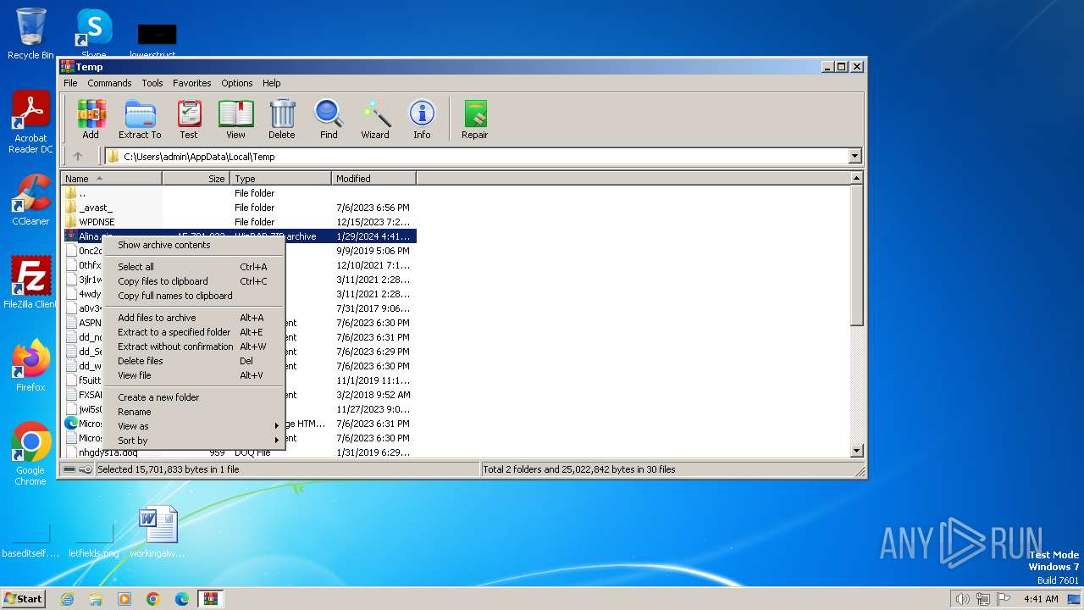Select FileZilla Client desktop icon
This screenshot has height=610, width=1084.
point(30,283)
